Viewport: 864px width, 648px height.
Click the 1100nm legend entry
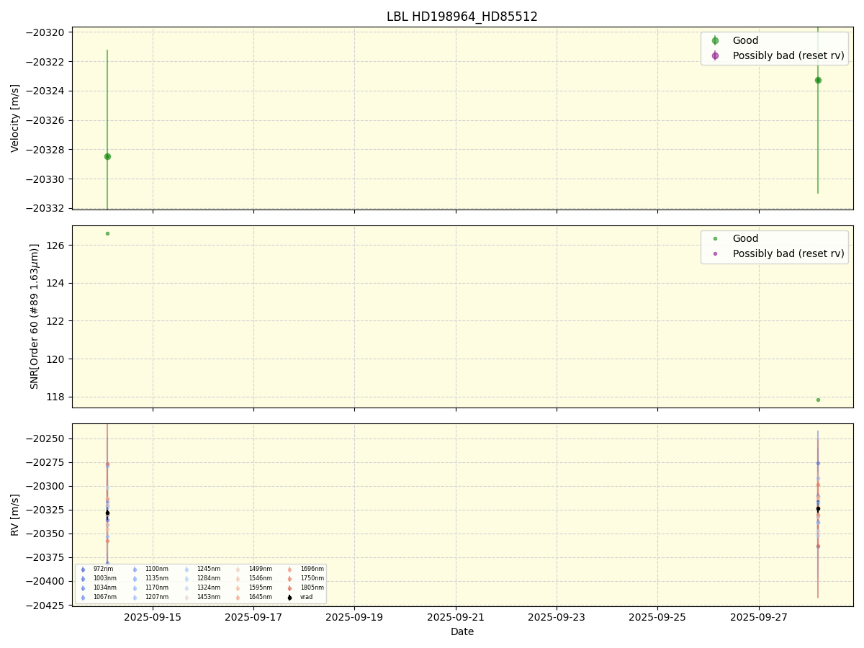(156, 570)
